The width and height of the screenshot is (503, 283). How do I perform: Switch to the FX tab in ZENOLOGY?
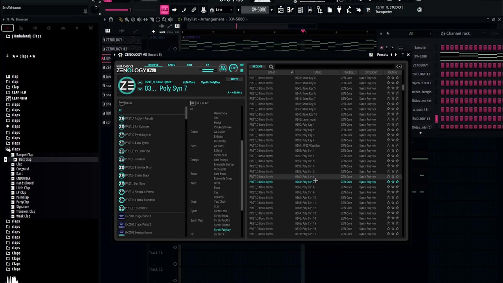click(x=207, y=65)
